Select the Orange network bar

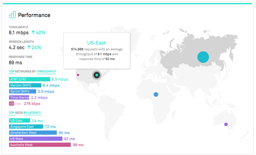tap(12, 103)
